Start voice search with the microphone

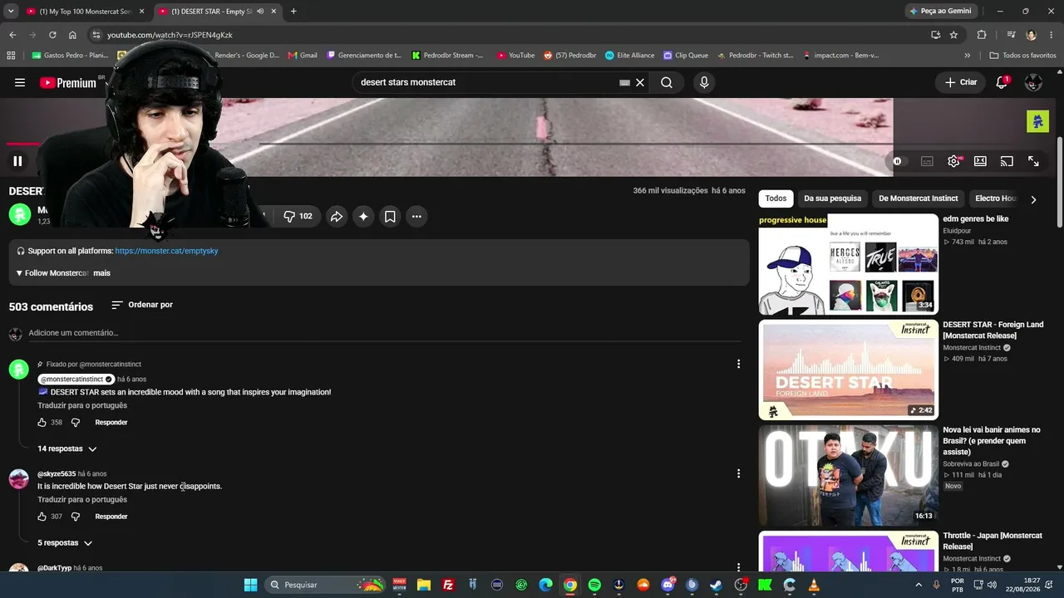(704, 82)
